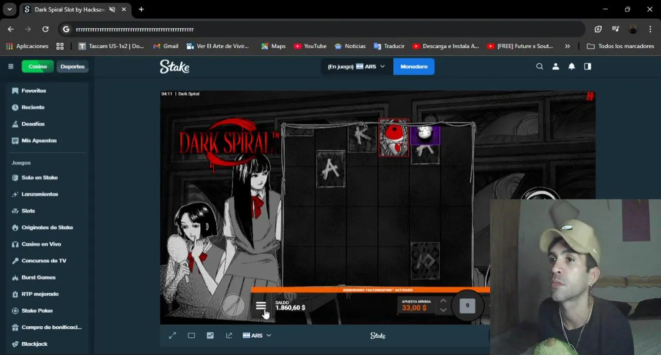Open wallet currency dropdown in header
The width and height of the screenshot is (661, 355).
click(356, 67)
